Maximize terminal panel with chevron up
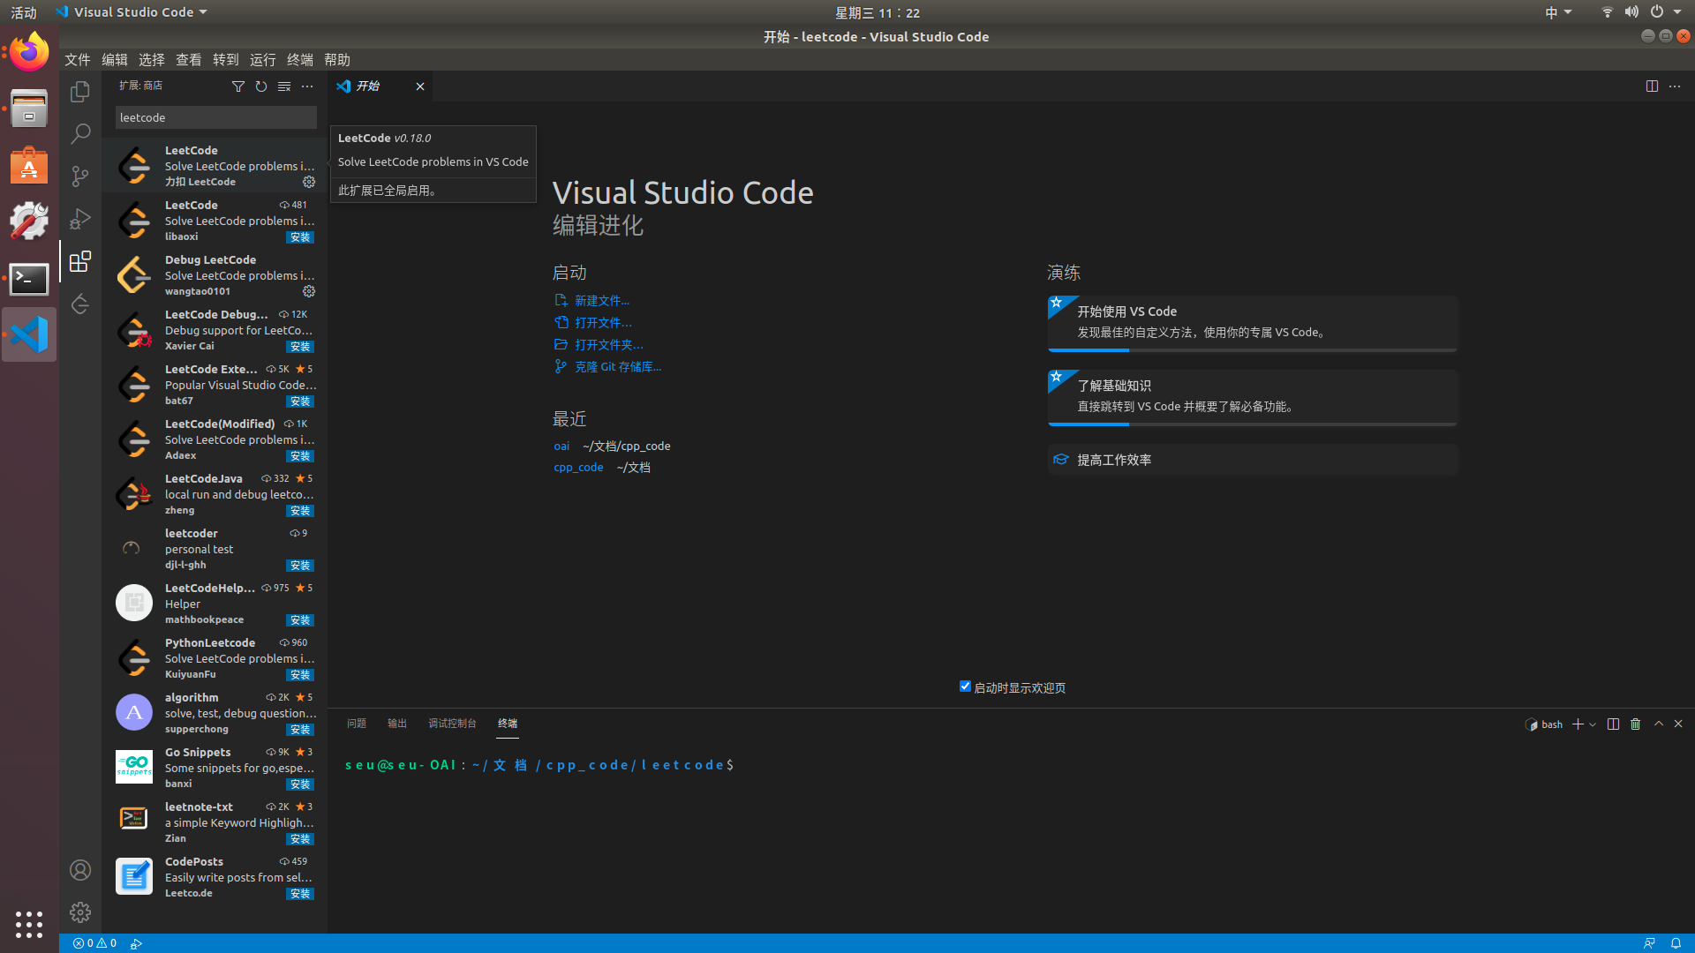 coord(1659,724)
